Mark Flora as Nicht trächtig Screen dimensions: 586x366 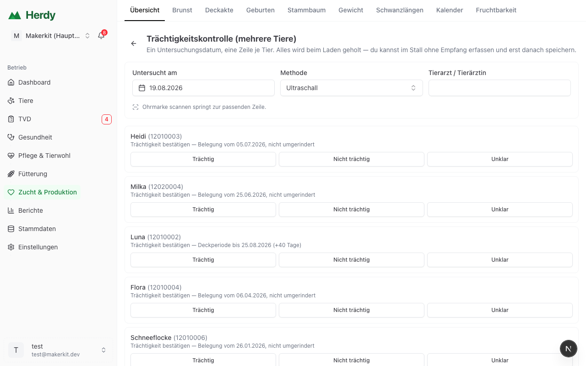pos(352,310)
